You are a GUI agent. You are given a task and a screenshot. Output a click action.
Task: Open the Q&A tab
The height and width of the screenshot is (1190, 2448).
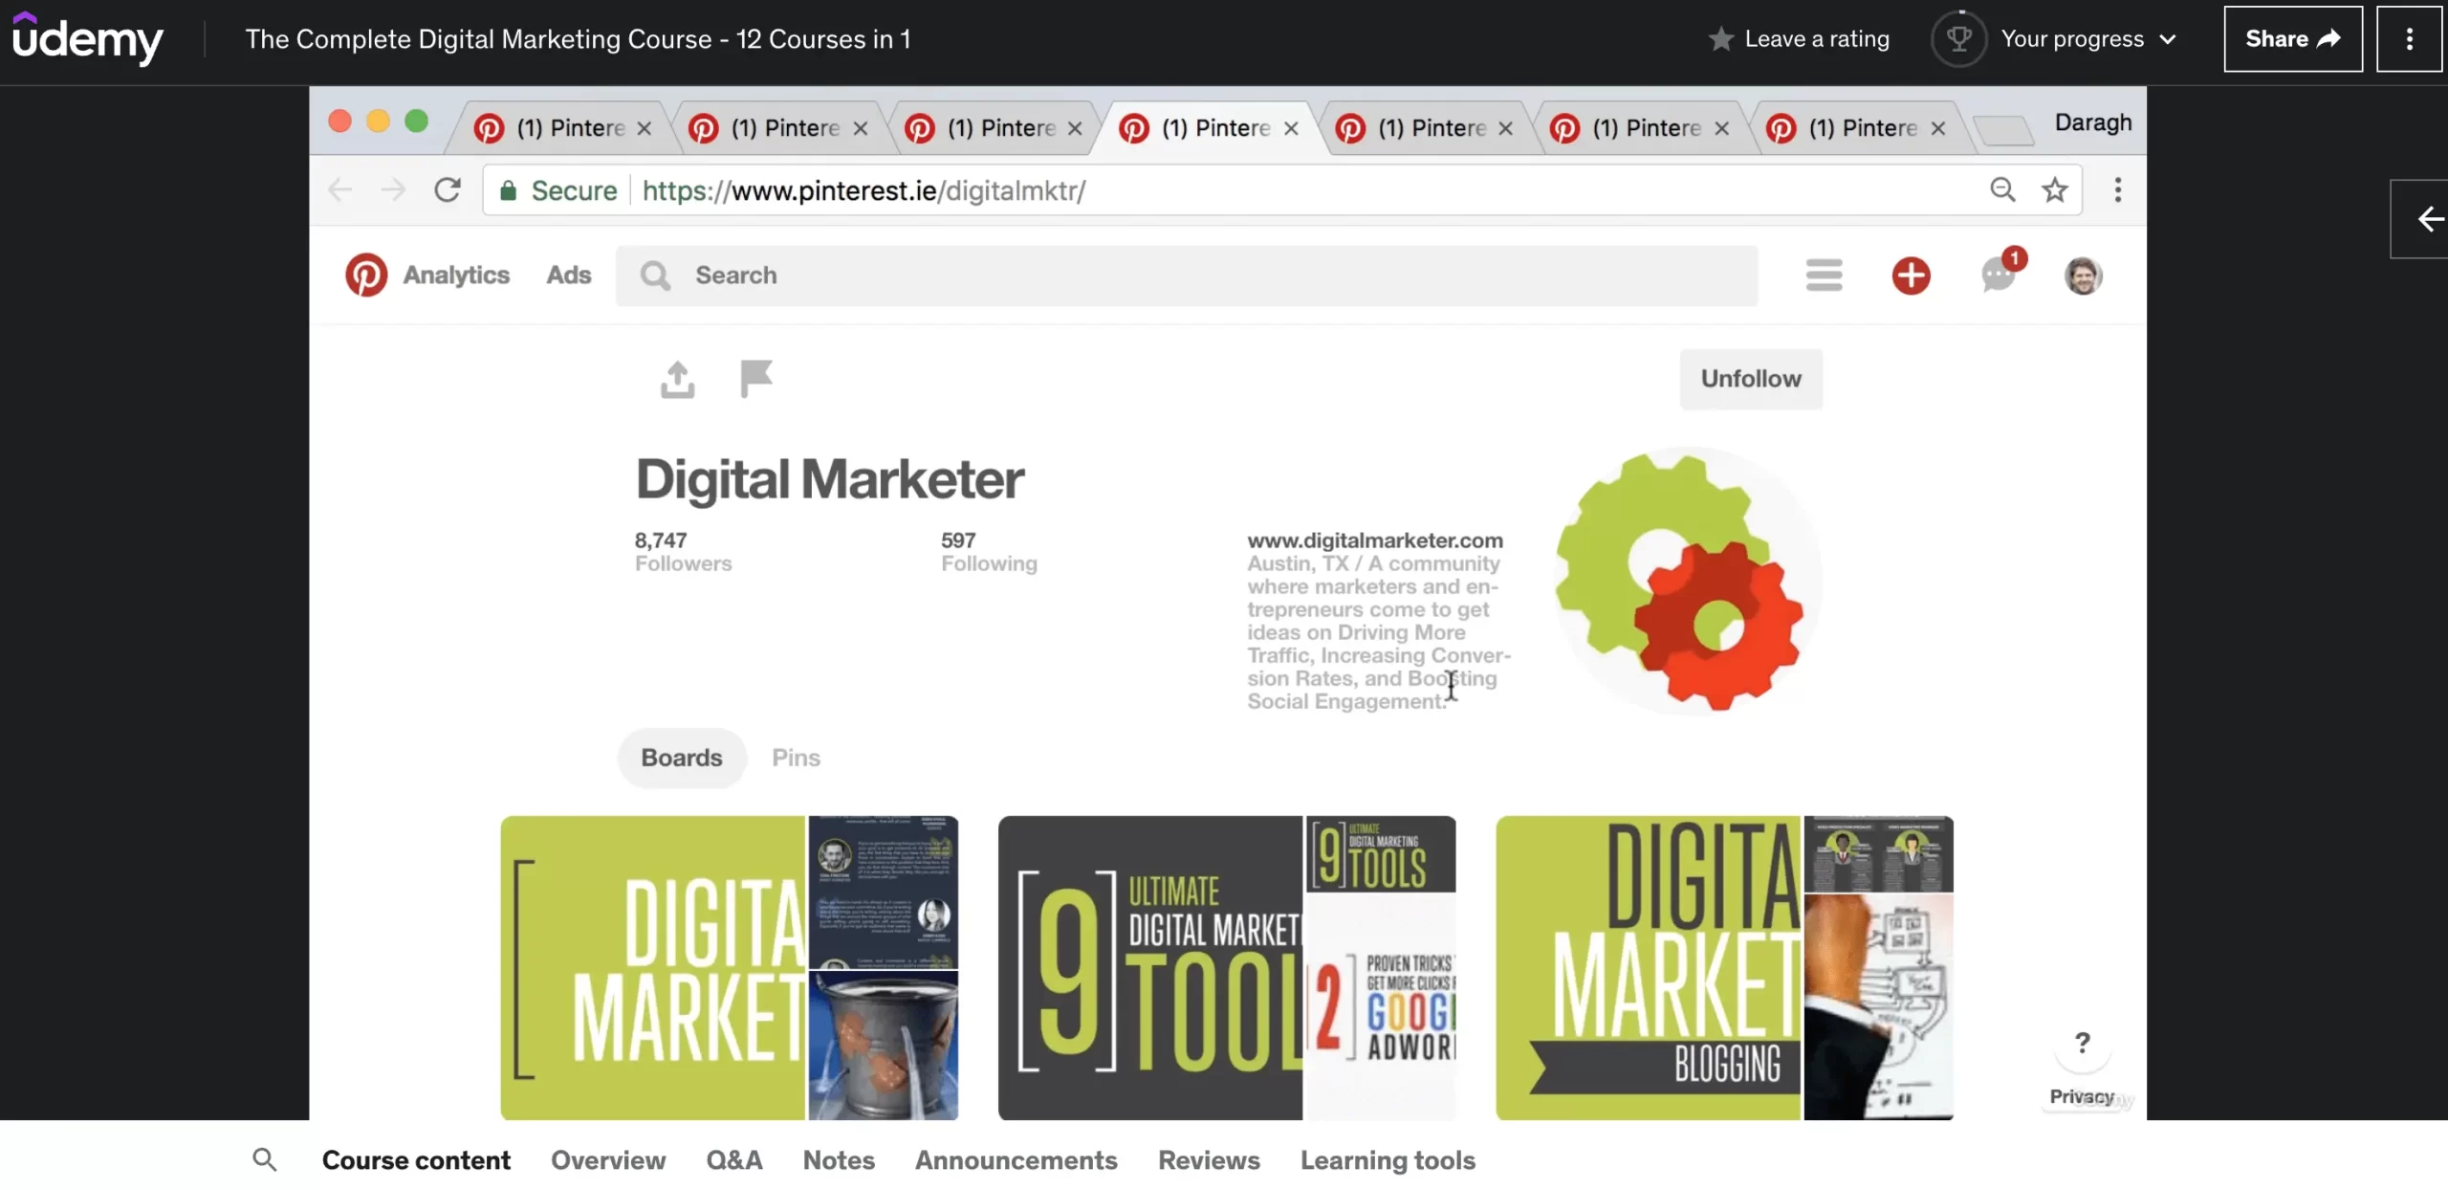733,1159
